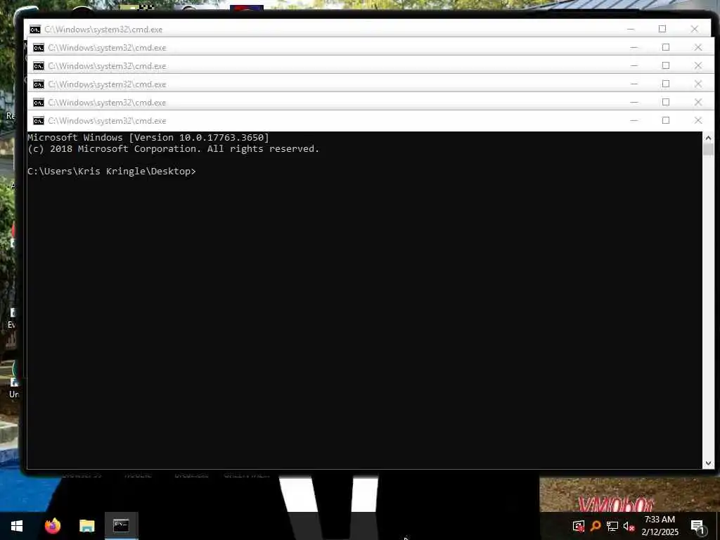Click the cmd console scrollbar thumb
The height and width of the screenshot is (540, 720).
pyautogui.click(x=708, y=150)
